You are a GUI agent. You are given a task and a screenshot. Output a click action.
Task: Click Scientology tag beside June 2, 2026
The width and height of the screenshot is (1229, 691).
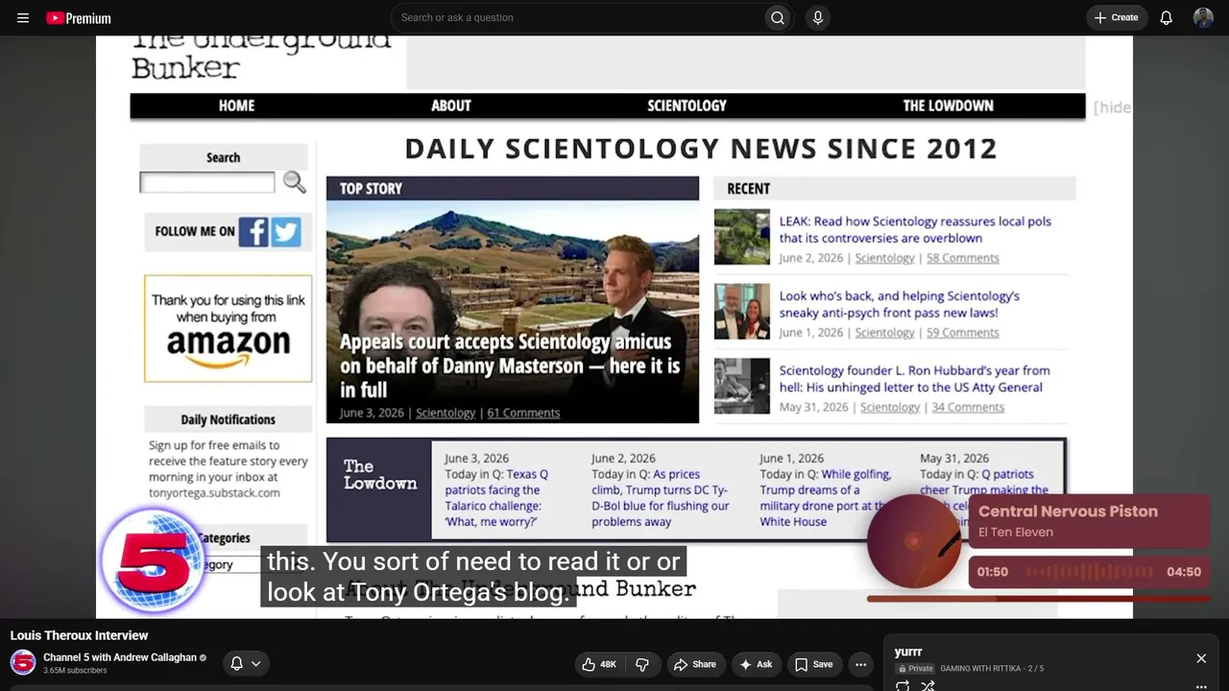pyautogui.click(x=884, y=258)
